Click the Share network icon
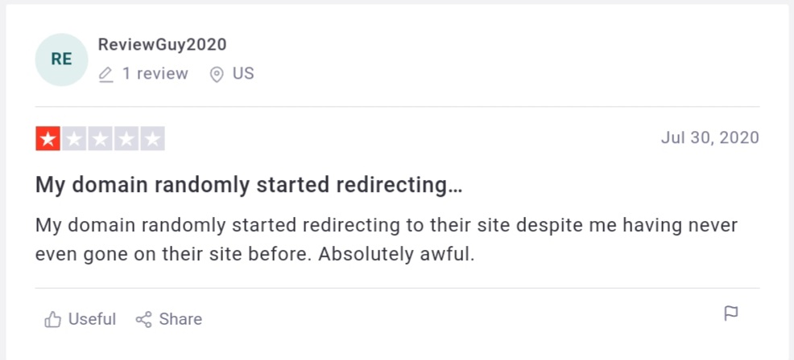794x360 pixels. click(x=143, y=320)
